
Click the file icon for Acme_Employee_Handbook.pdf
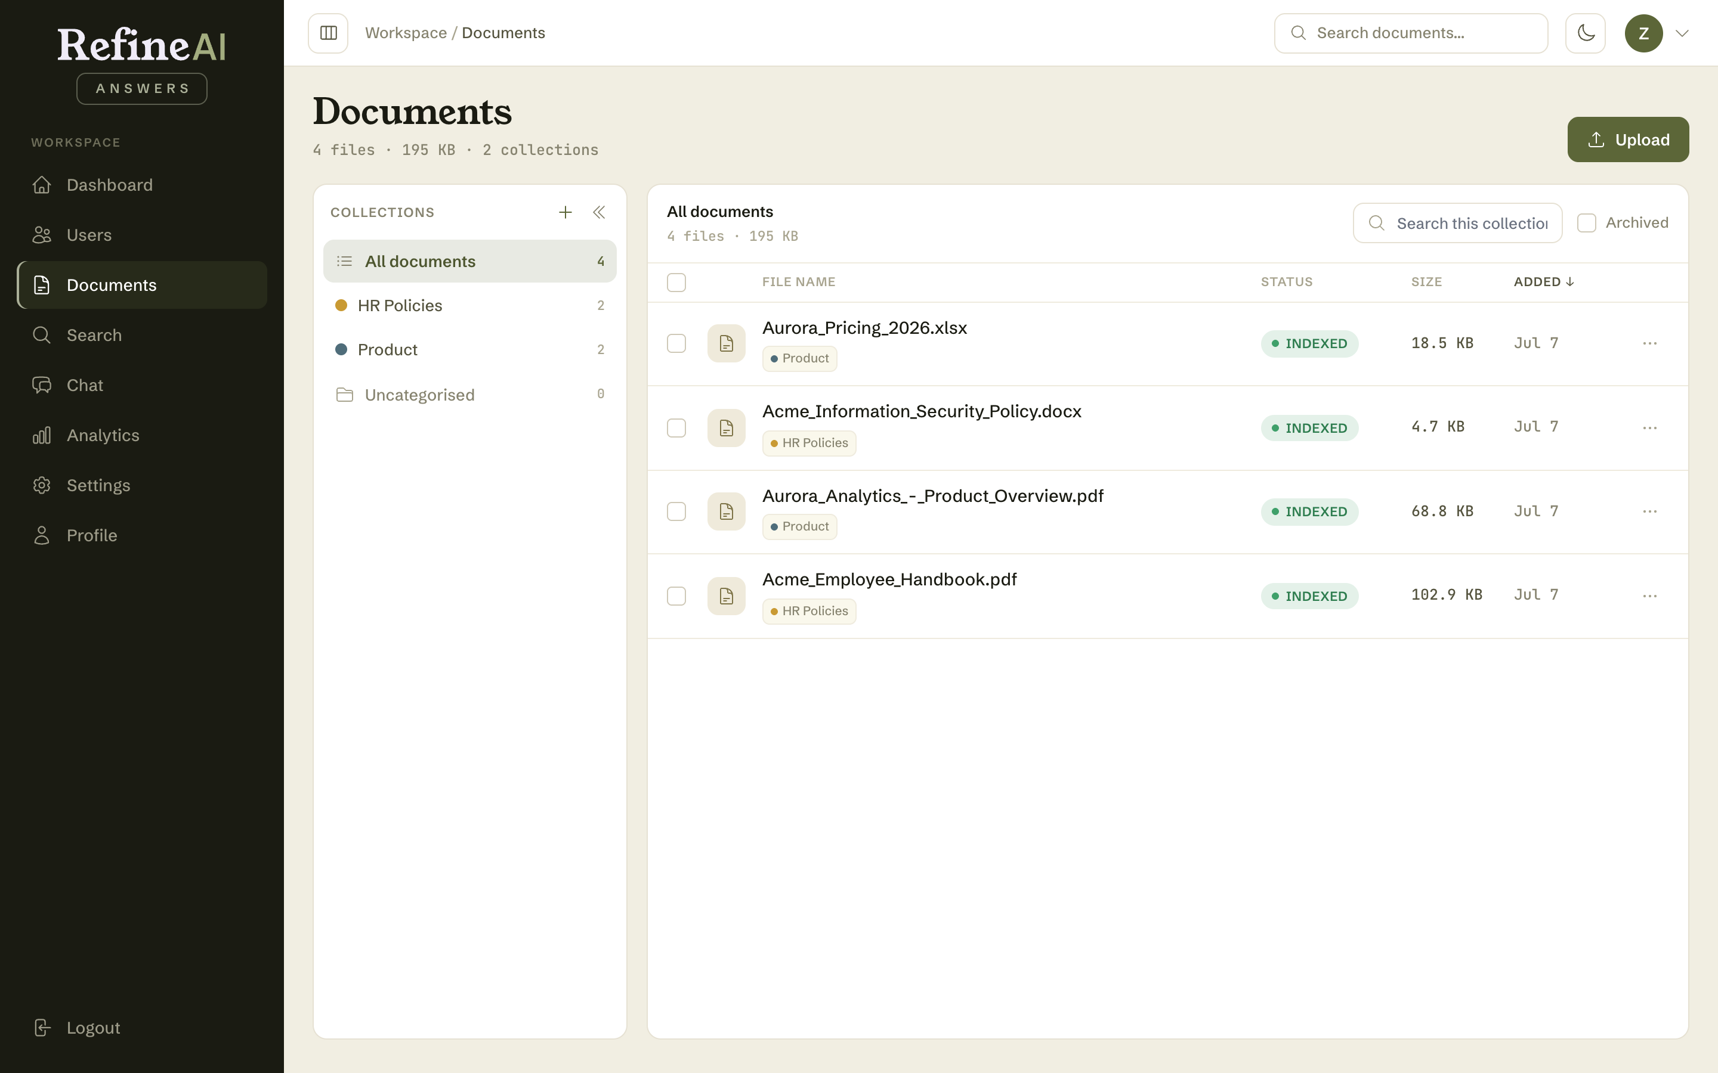tap(726, 596)
